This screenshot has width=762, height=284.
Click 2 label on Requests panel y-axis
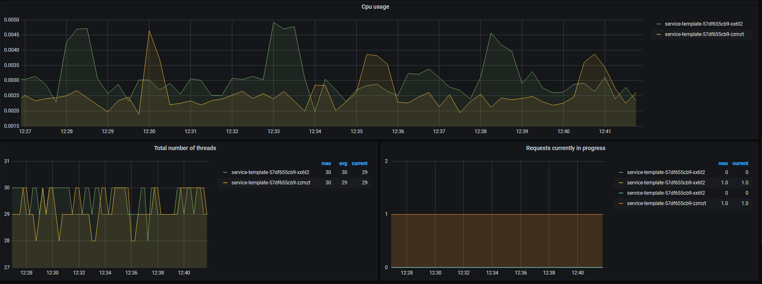click(x=386, y=161)
